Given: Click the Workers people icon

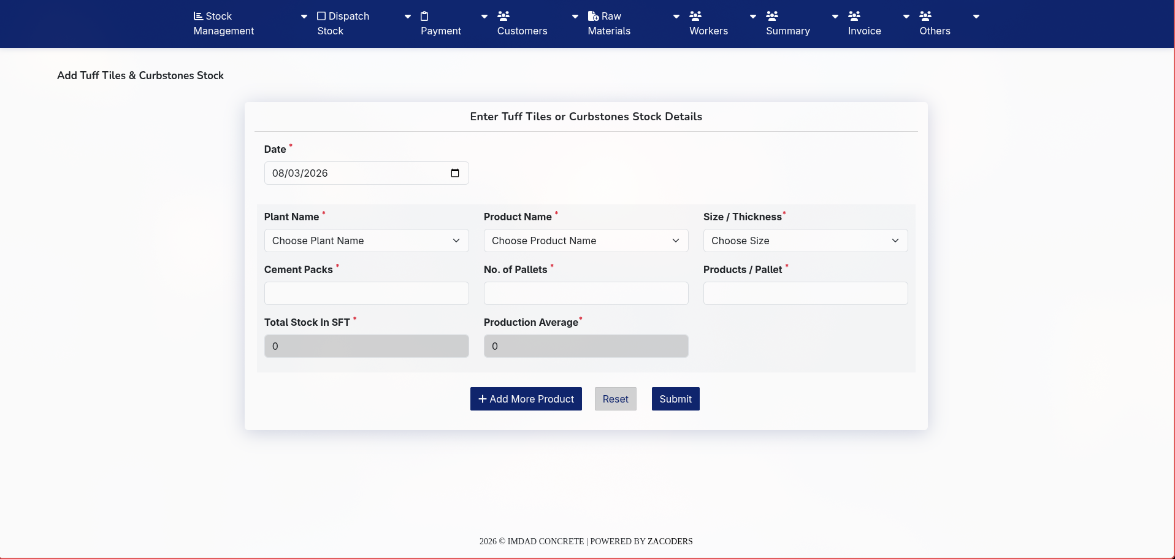Looking at the screenshot, I should click(695, 16).
